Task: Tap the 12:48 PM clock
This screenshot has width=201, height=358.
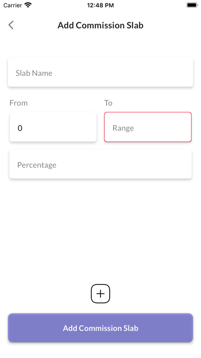Action: [x=100, y=5]
